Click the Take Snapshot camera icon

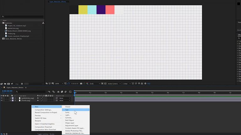pyautogui.click(x=81, y=84)
